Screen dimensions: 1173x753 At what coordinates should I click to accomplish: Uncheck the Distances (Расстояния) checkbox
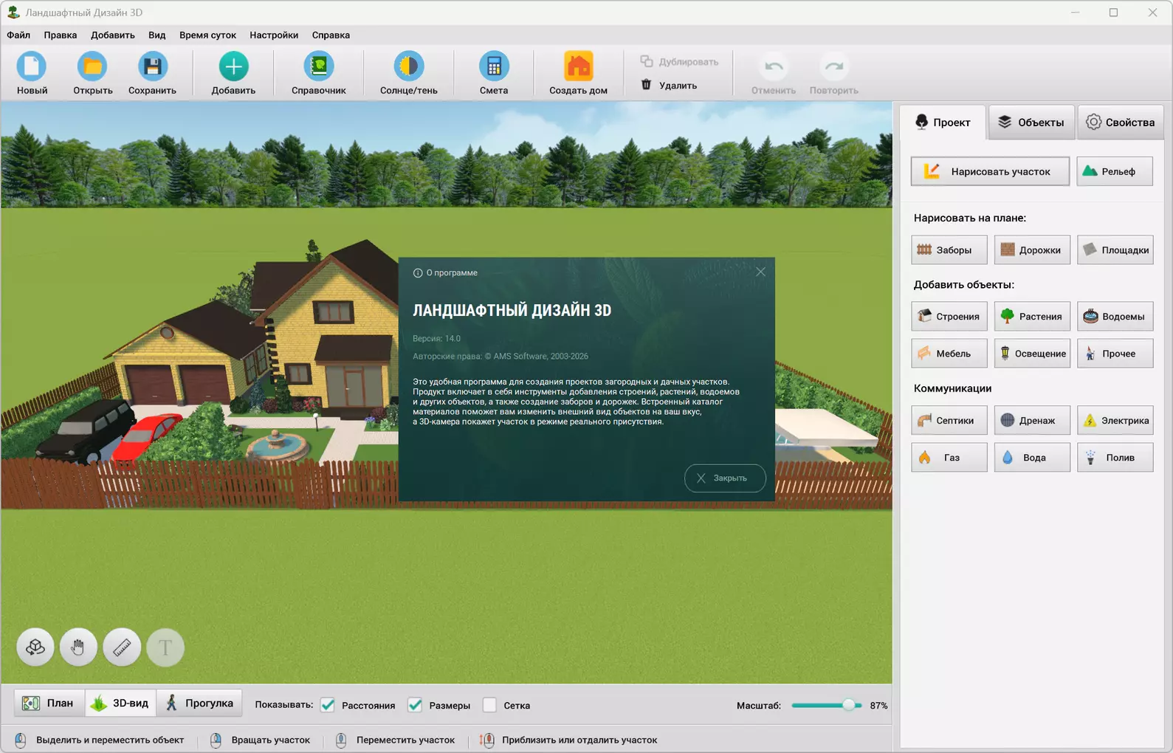pos(328,705)
